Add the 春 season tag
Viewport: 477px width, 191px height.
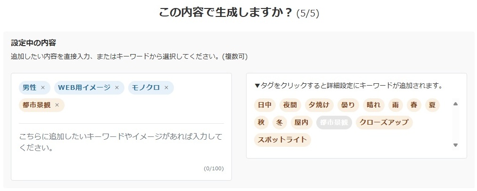[x=414, y=105]
